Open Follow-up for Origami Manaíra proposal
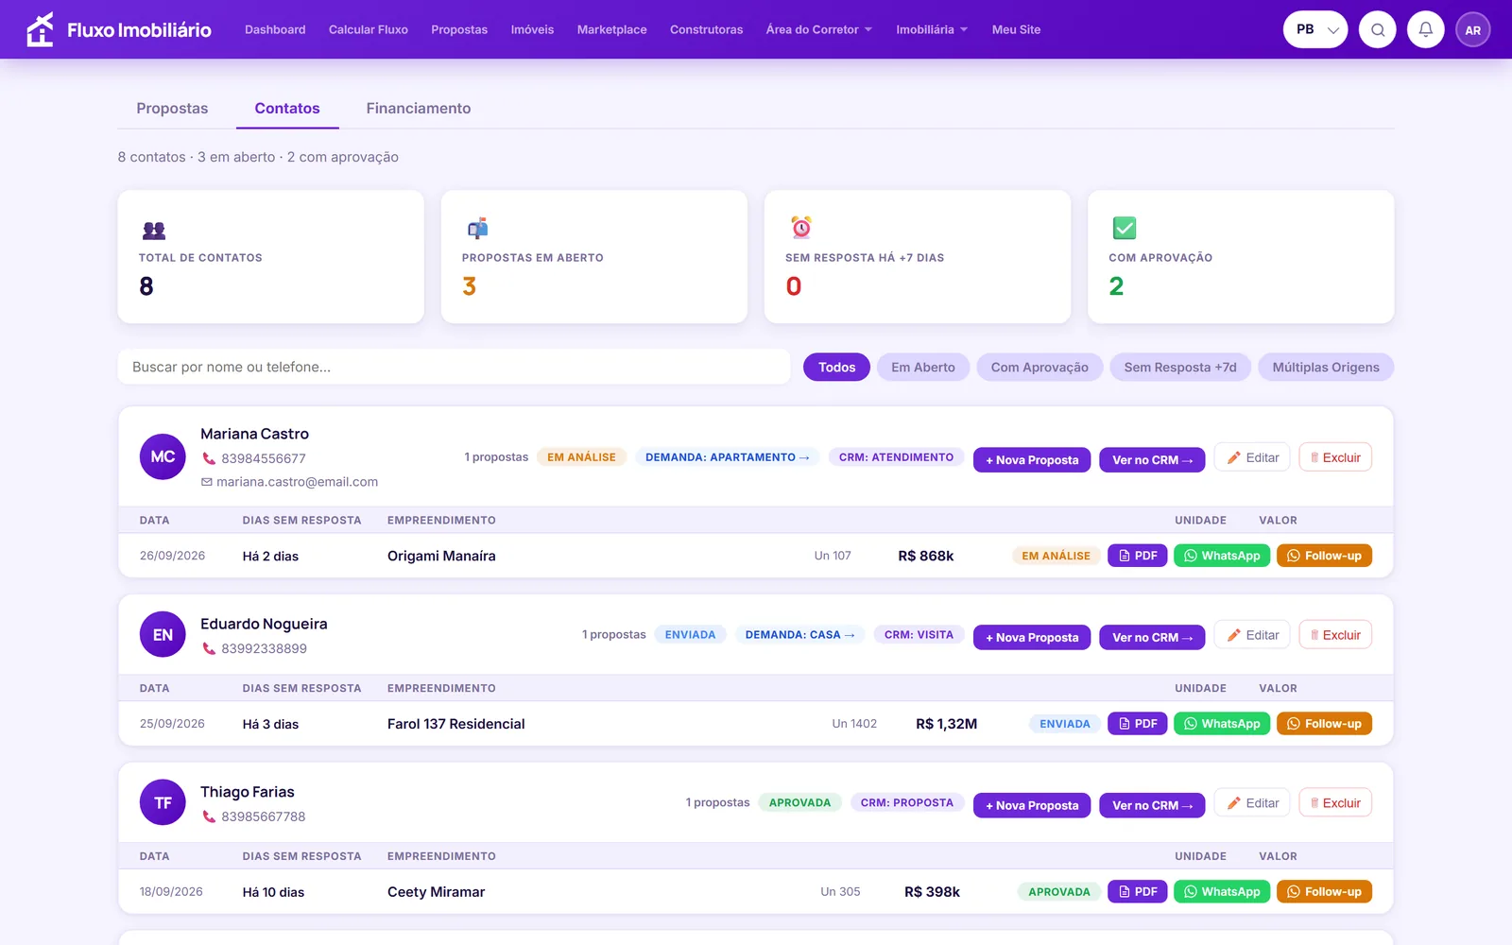The height and width of the screenshot is (945, 1512). [1324, 556]
